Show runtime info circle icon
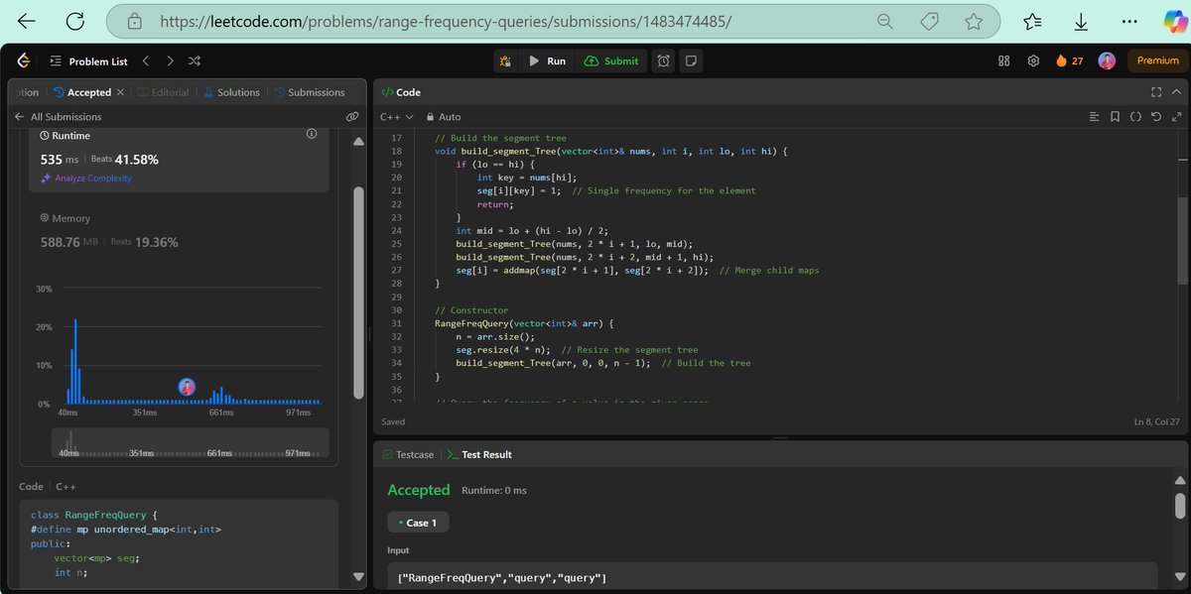The width and height of the screenshot is (1191, 594). coord(311,133)
